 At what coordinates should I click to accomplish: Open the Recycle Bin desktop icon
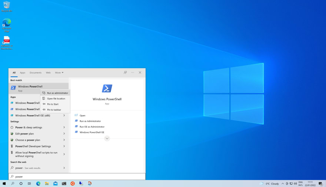tap(7, 6)
